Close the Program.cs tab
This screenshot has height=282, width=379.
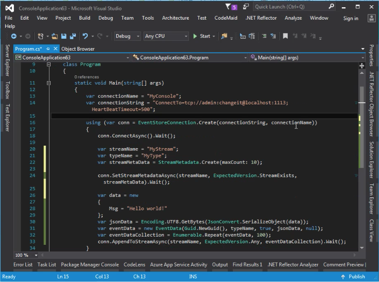pyautogui.click(x=55, y=49)
